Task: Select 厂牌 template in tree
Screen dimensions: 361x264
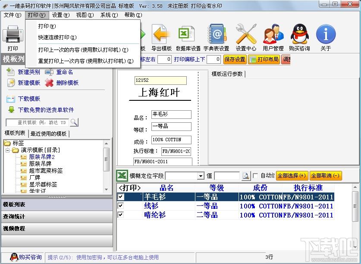Action: [x=35, y=177]
